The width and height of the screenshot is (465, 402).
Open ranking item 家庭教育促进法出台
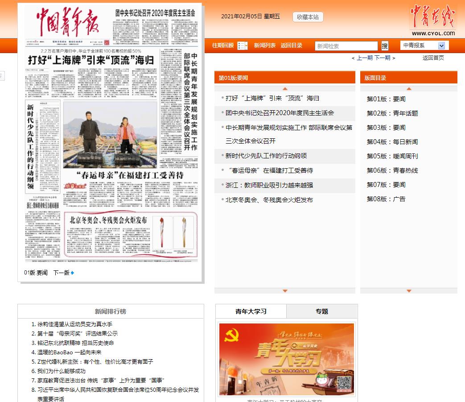(x=101, y=380)
